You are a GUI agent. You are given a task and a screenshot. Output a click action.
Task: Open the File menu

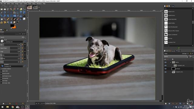pos(2,4)
